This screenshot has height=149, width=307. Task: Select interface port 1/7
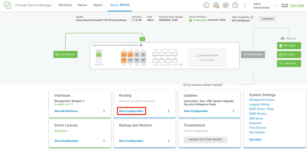pos(143,54)
